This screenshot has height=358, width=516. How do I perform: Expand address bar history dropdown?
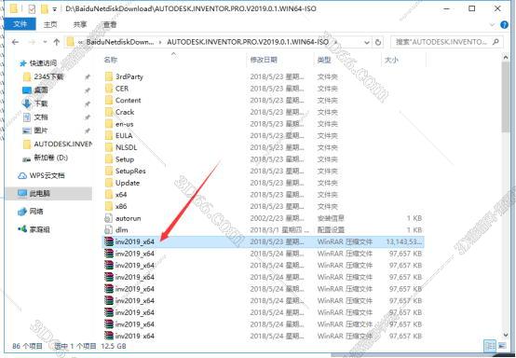[x=367, y=42]
